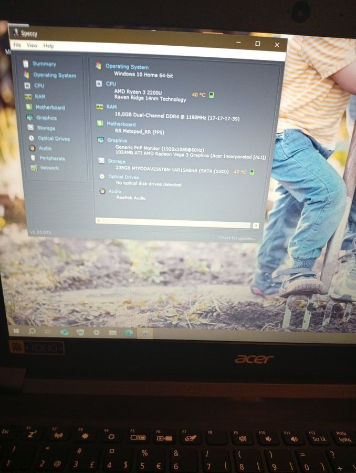Open the RAM heading link in summary
Image resolution: width=356 pixels, height=473 pixels.
(111, 107)
